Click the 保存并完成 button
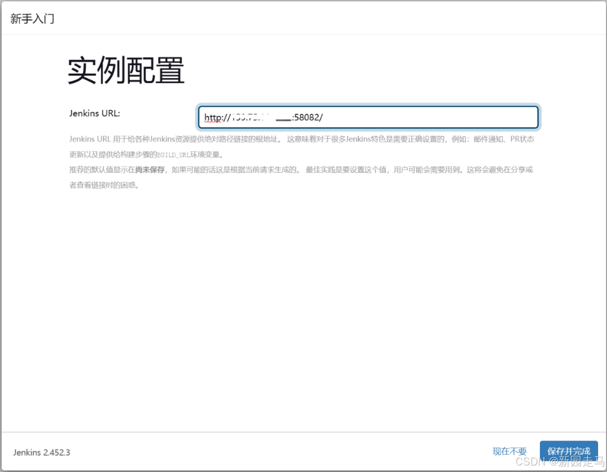 coord(568,451)
